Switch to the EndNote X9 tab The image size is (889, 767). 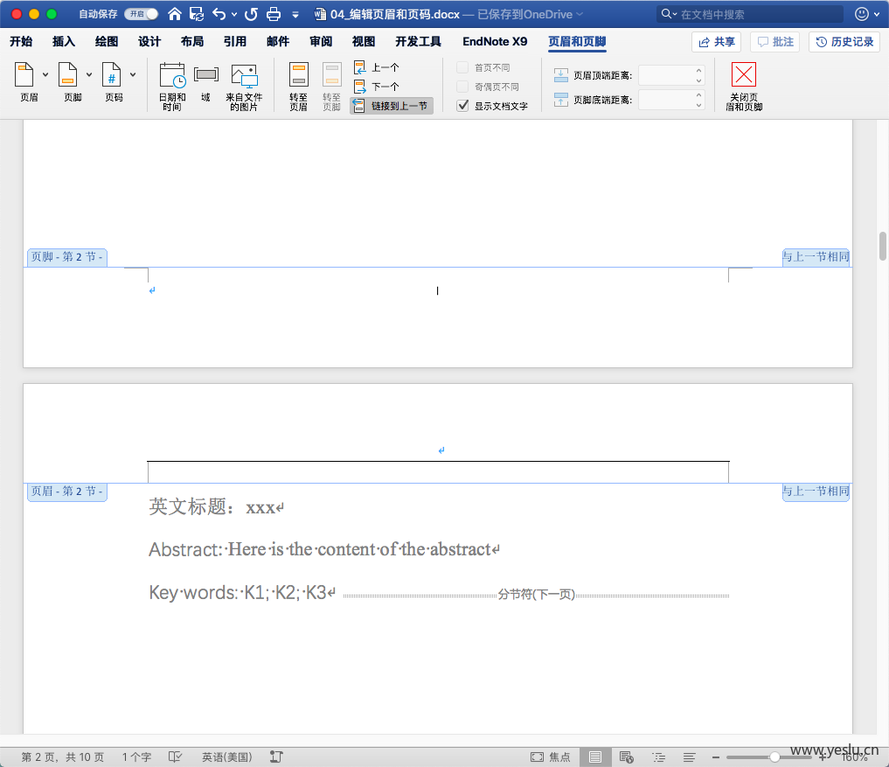pyautogui.click(x=495, y=41)
